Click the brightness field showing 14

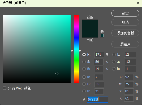(99, 69)
